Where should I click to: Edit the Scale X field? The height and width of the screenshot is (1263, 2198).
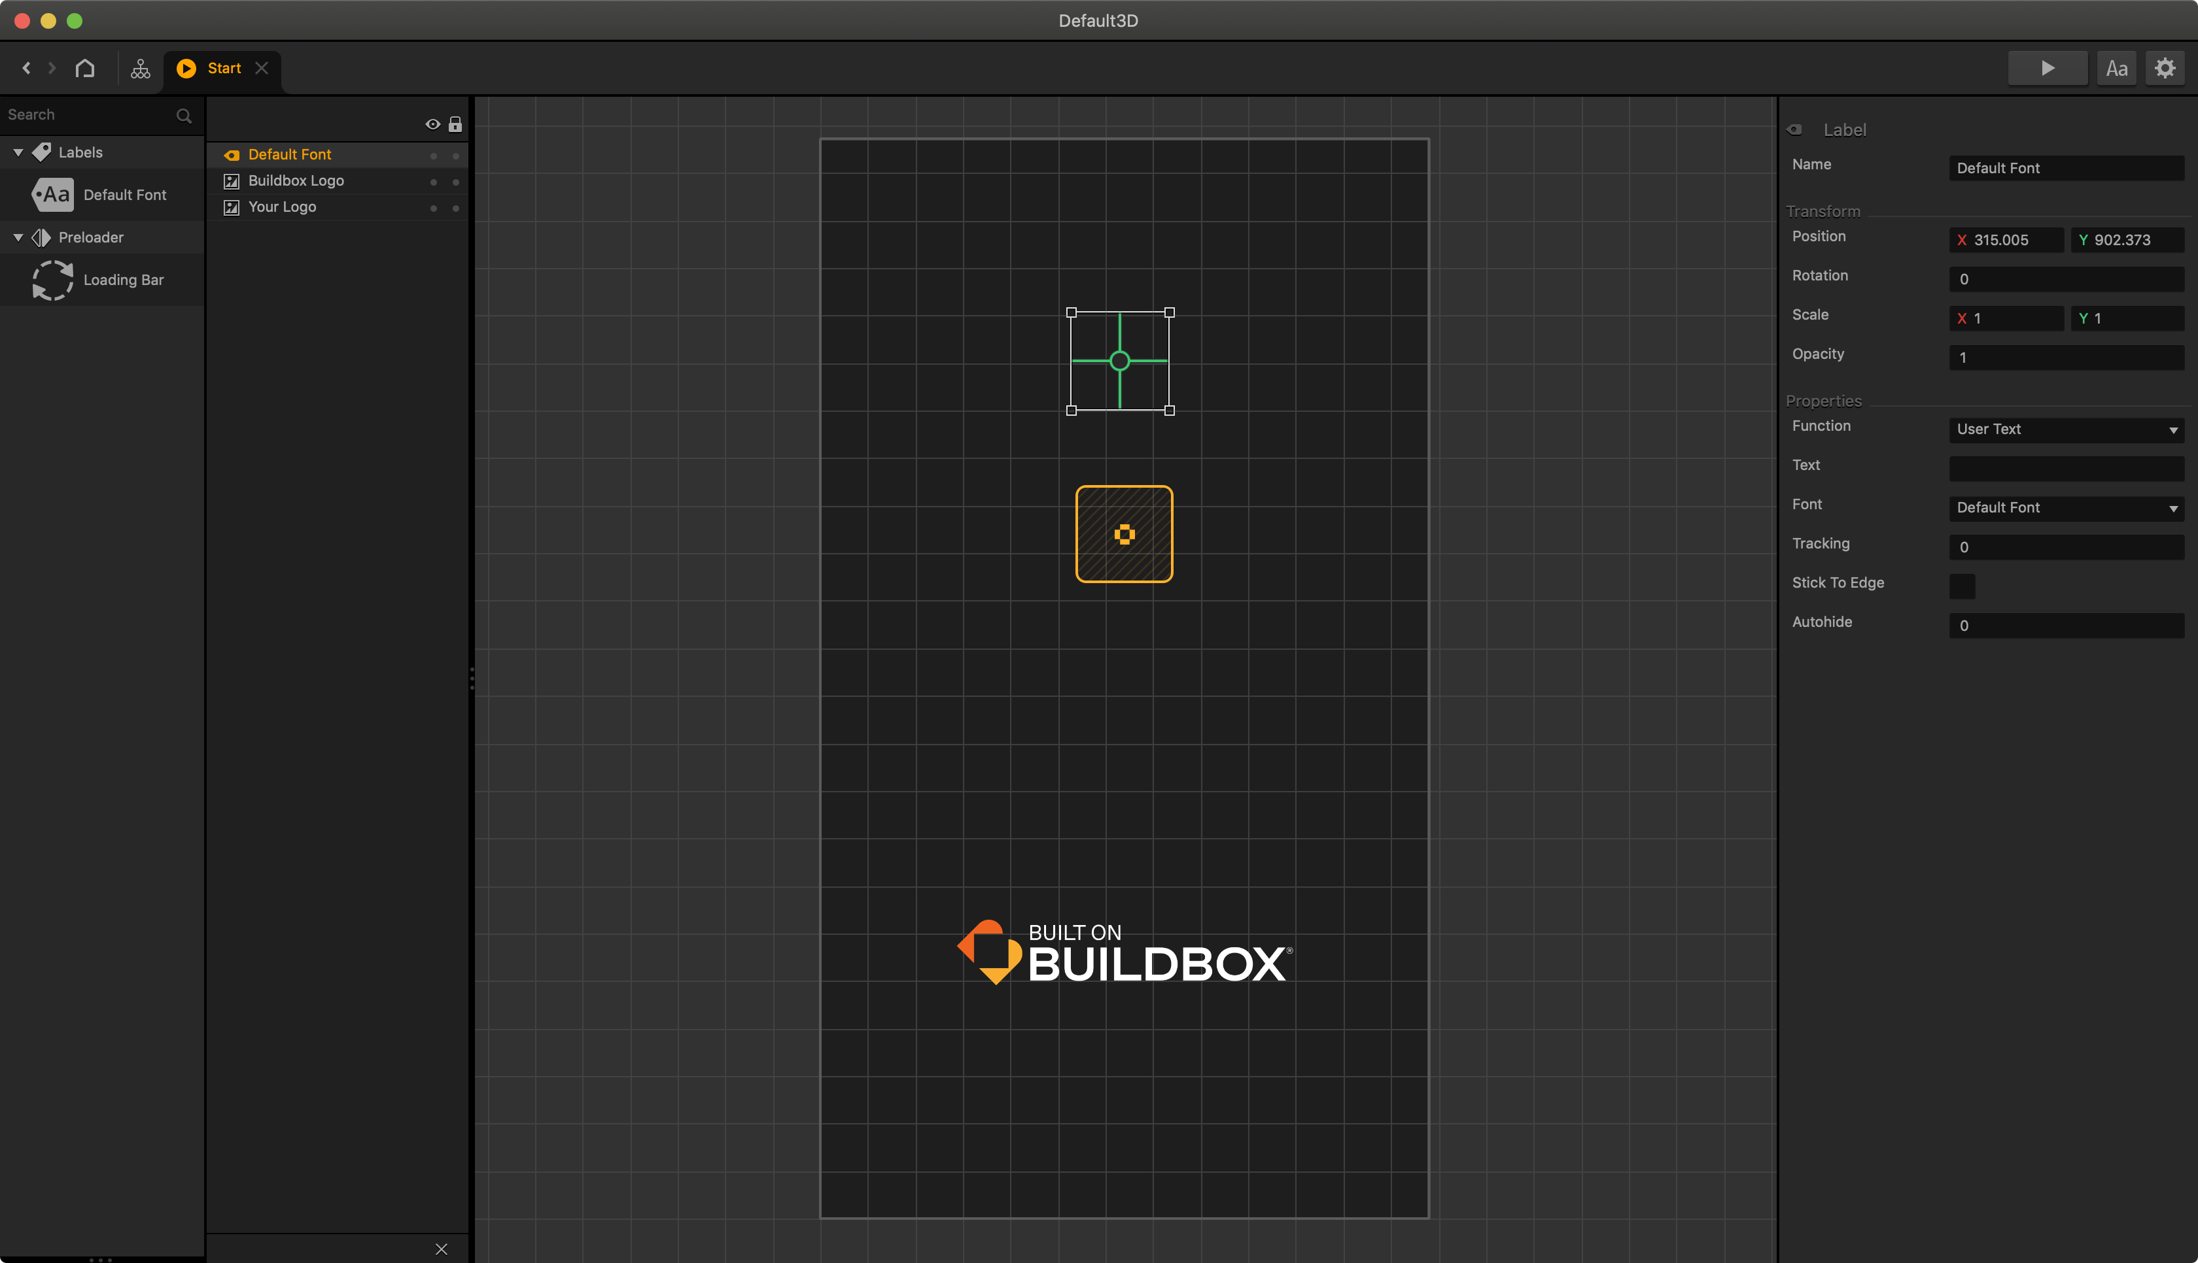2006,318
